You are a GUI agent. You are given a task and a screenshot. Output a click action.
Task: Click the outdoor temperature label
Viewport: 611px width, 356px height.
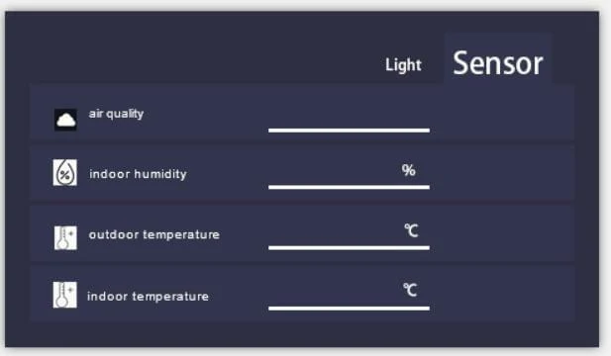(154, 235)
